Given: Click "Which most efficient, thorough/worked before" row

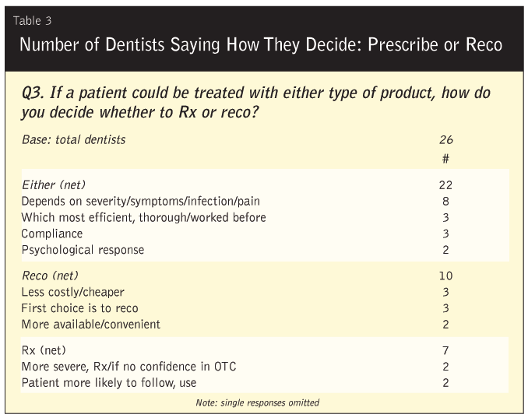Looking at the screenshot, I should click(x=143, y=217).
